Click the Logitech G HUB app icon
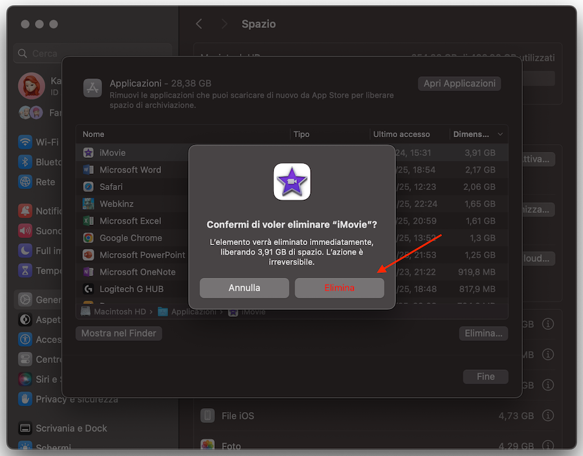 87,288
